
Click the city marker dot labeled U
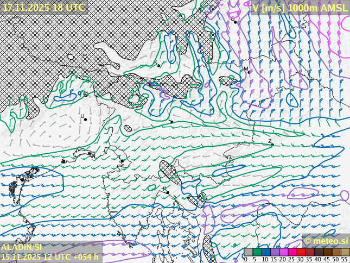[85, 120]
